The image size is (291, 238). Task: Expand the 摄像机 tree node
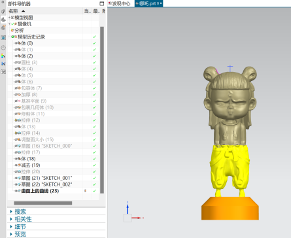click(x=9, y=24)
